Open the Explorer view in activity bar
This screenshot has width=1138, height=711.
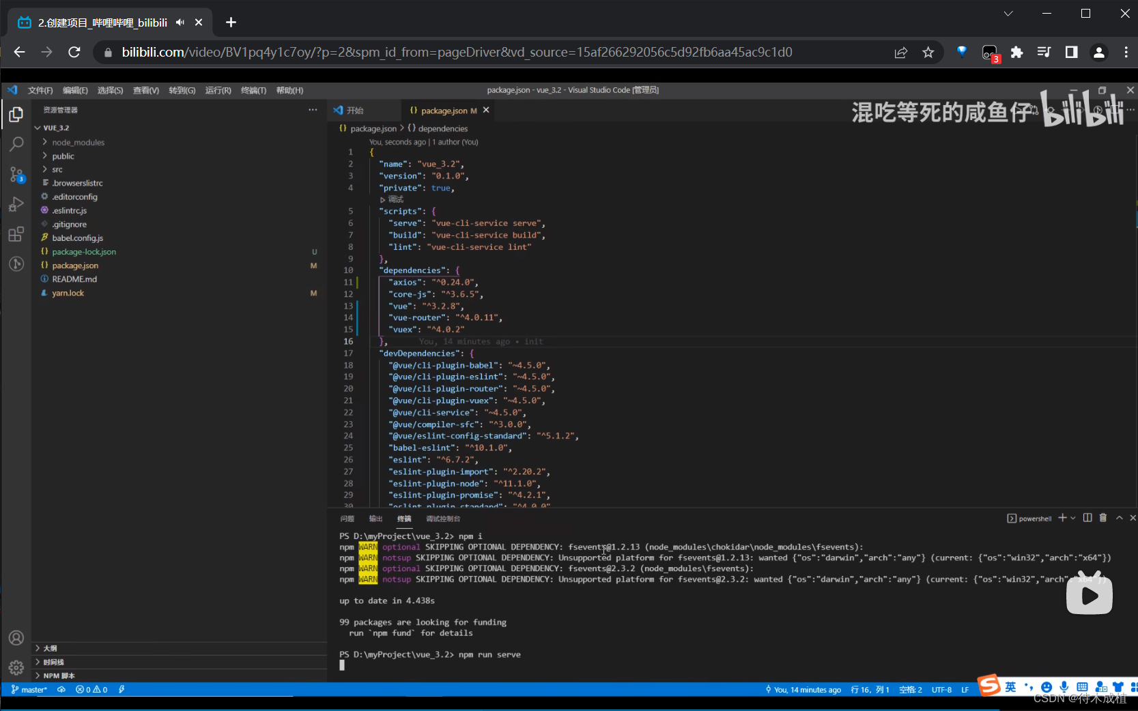(16, 115)
